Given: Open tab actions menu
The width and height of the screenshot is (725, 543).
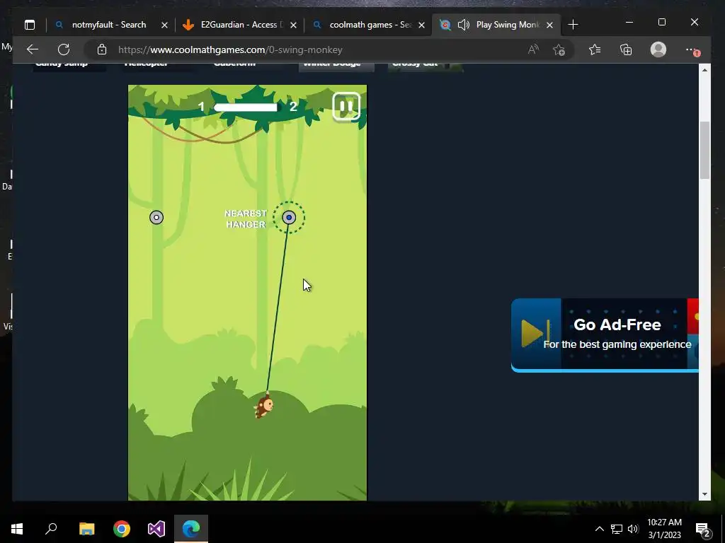Looking at the screenshot, I should click(x=30, y=25).
